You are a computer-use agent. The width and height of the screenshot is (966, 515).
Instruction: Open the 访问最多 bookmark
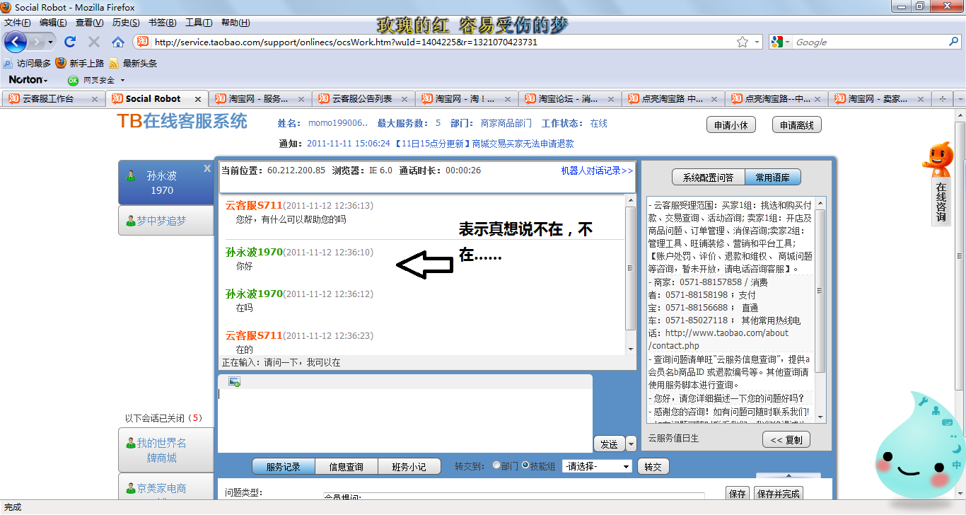[27, 63]
